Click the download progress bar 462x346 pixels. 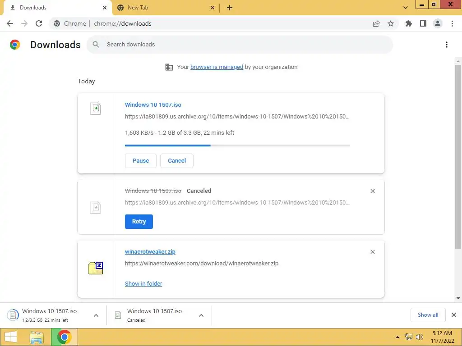(237, 146)
